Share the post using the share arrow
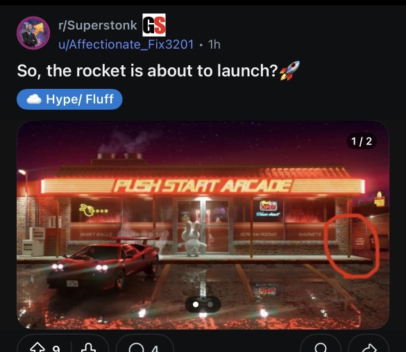406x352 pixels. pyautogui.click(x=369, y=347)
